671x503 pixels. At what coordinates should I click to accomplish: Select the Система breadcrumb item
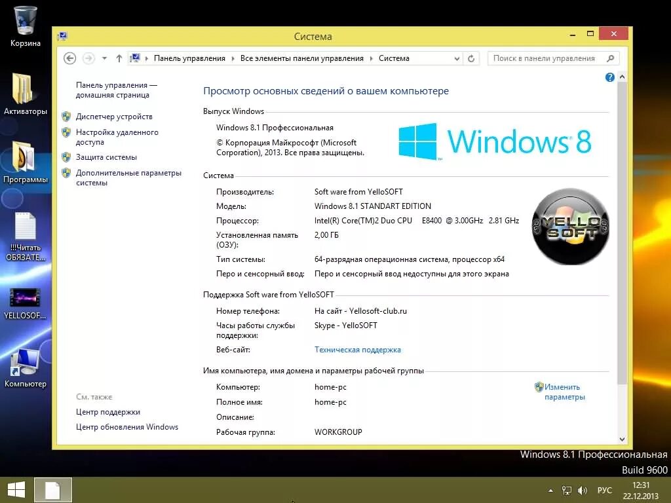(x=394, y=58)
